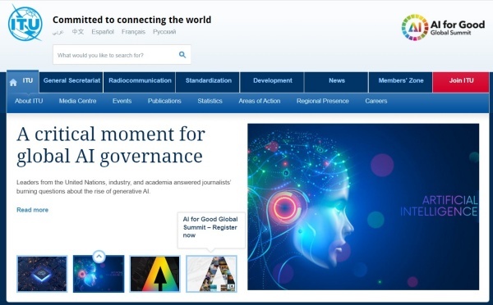Open the AI for Good Global Summit logo

tap(443, 27)
